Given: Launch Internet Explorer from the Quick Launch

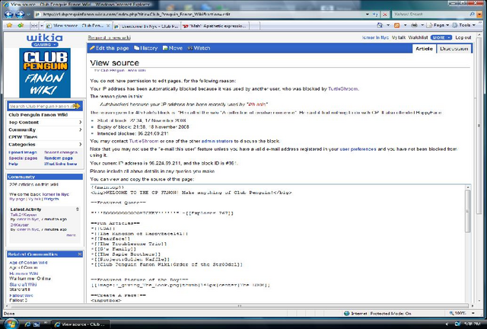Looking at the screenshot, I should click(27, 324).
